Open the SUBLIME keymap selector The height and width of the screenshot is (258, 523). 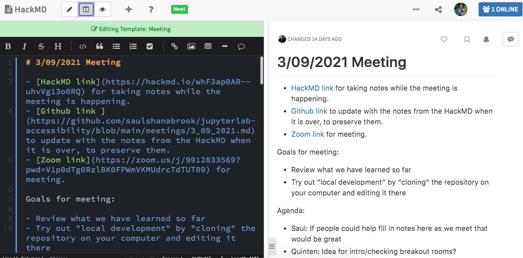pyautogui.click(x=201, y=256)
